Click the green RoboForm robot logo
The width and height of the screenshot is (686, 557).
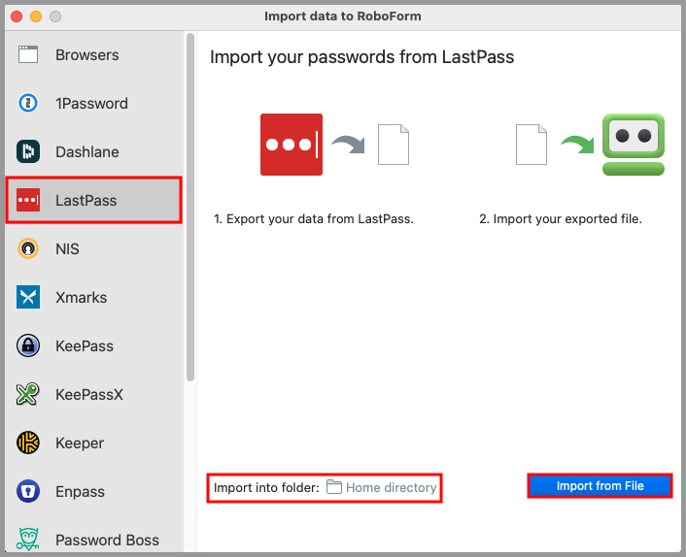[x=633, y=145]
